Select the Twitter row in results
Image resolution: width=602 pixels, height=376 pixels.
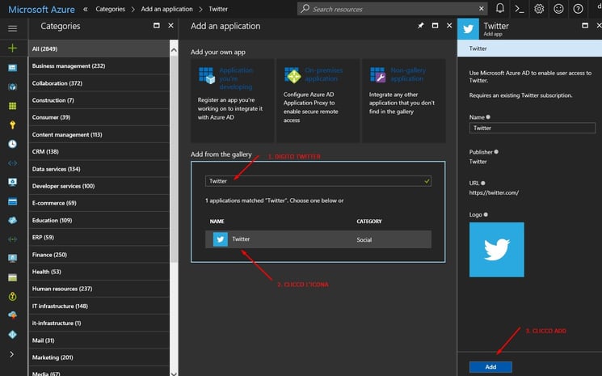tap(318, 239)
